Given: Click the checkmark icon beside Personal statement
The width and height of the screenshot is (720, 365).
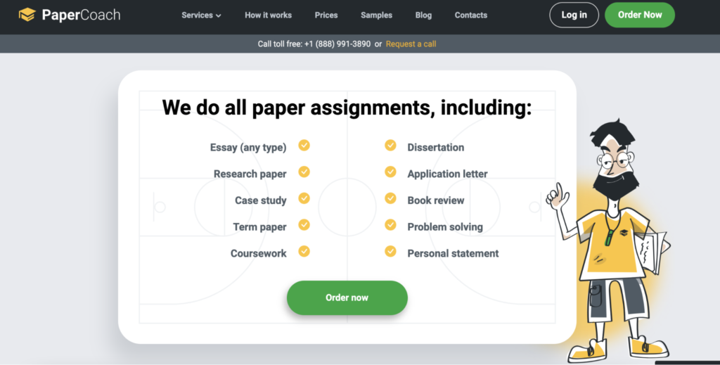Looking at the screenshot, I should tap(390, 252).
